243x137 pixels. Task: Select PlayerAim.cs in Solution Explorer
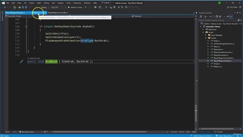(x=218, y=49)
